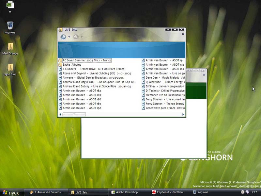261x196 pixels.
Task: Select the AC Seven Summer 2005 Mix 1 file
Action: tap(86, 60)
